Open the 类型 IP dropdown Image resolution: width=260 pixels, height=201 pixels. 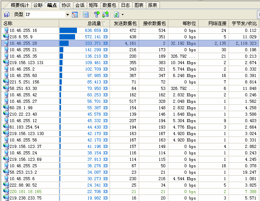[x=67, y=14]
